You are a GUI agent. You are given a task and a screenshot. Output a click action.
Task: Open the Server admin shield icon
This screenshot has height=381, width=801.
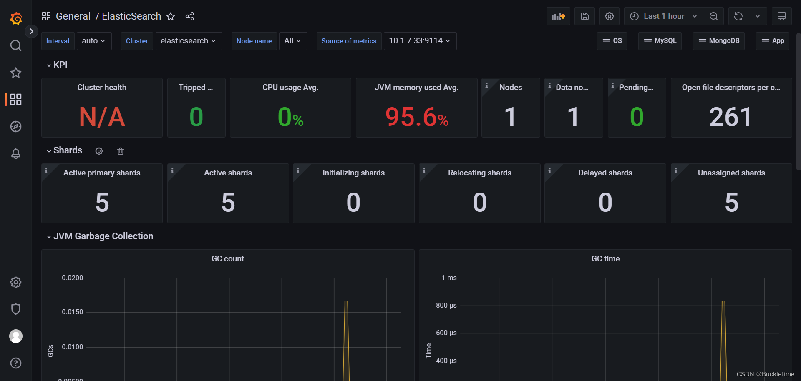pyautogui.click(x=16, y=309)
